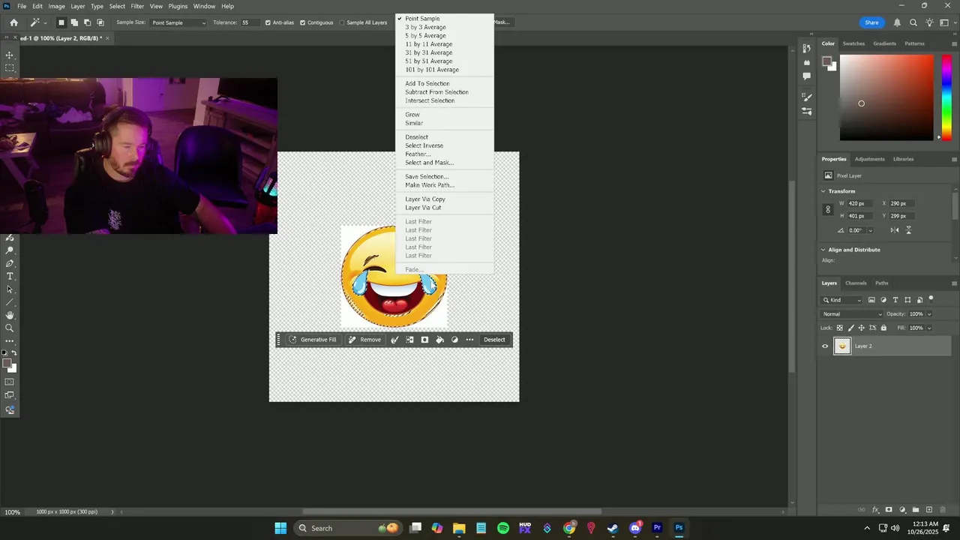960x540 pixels.
Task: Choose New Selection mode icon
Action: 61,22
